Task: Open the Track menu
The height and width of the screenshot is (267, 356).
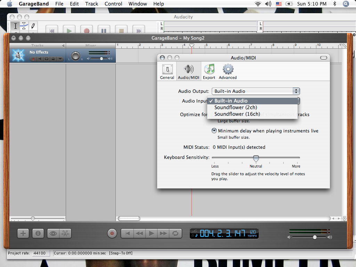Action: coord(92,4)
